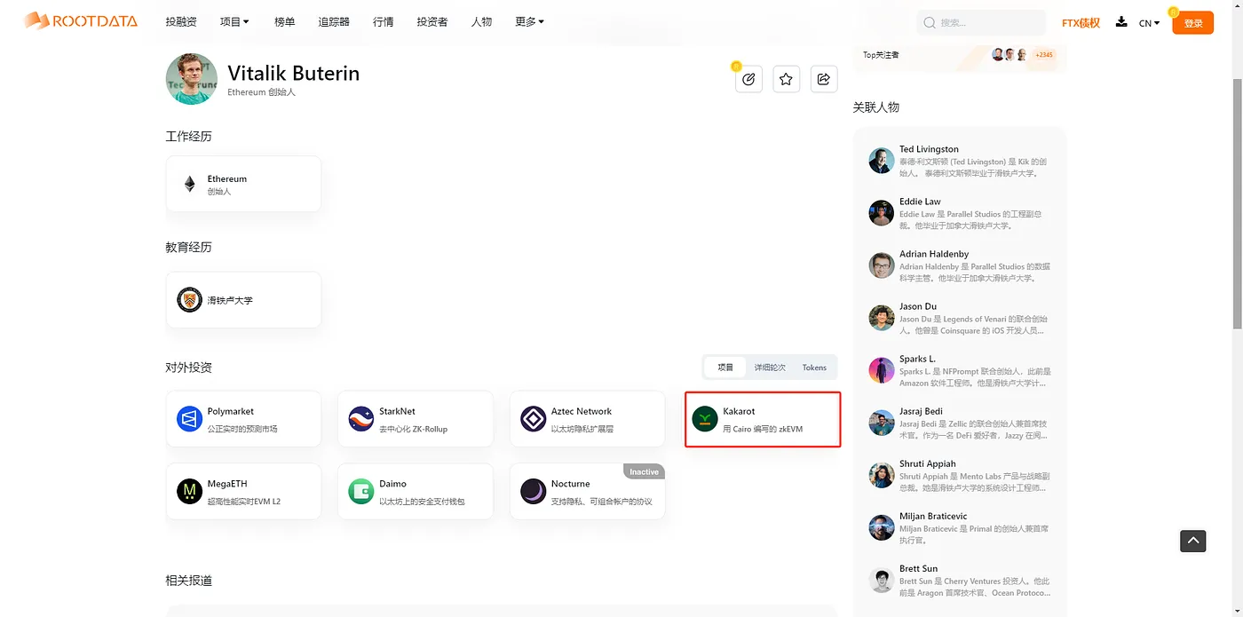Open the Ethereum 创始人 work card

[x=243, y=184]
